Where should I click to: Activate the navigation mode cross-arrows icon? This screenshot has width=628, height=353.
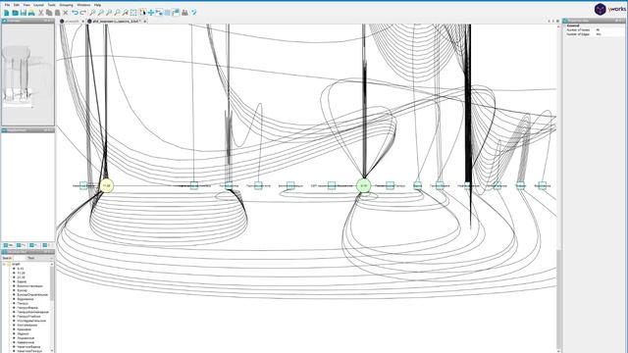(x=150, y=13)
